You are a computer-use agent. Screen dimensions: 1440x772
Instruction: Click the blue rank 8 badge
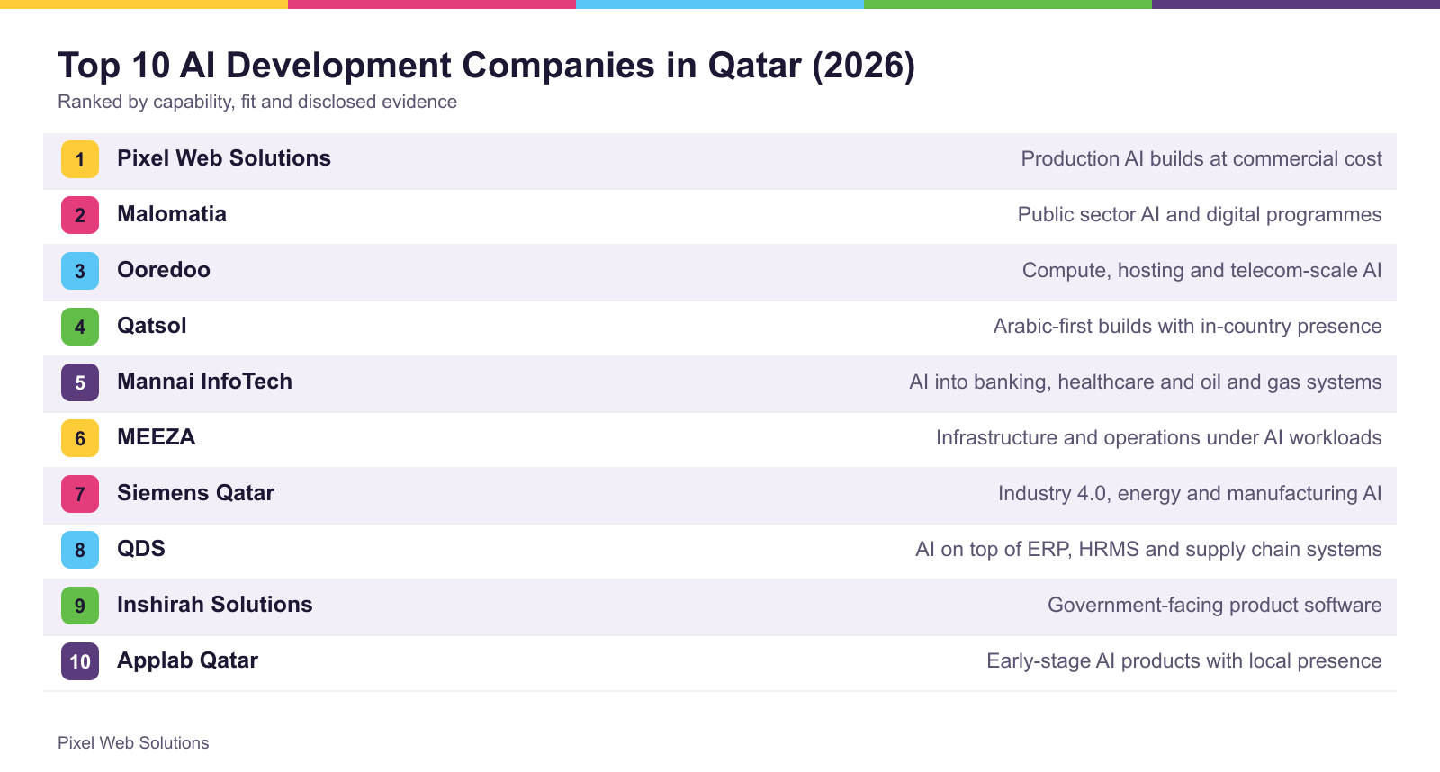[80, 550]
